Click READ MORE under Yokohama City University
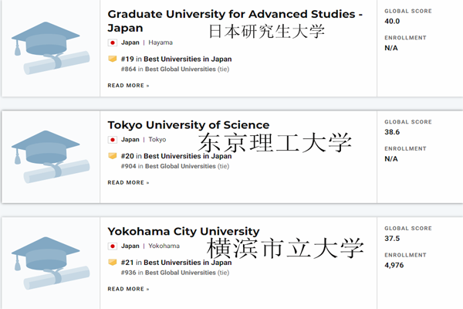463x309 pixels. 128,289
